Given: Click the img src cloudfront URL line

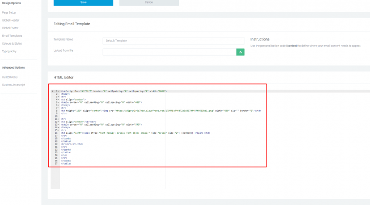Looking at the screenshot, I should tap(161, 111).
